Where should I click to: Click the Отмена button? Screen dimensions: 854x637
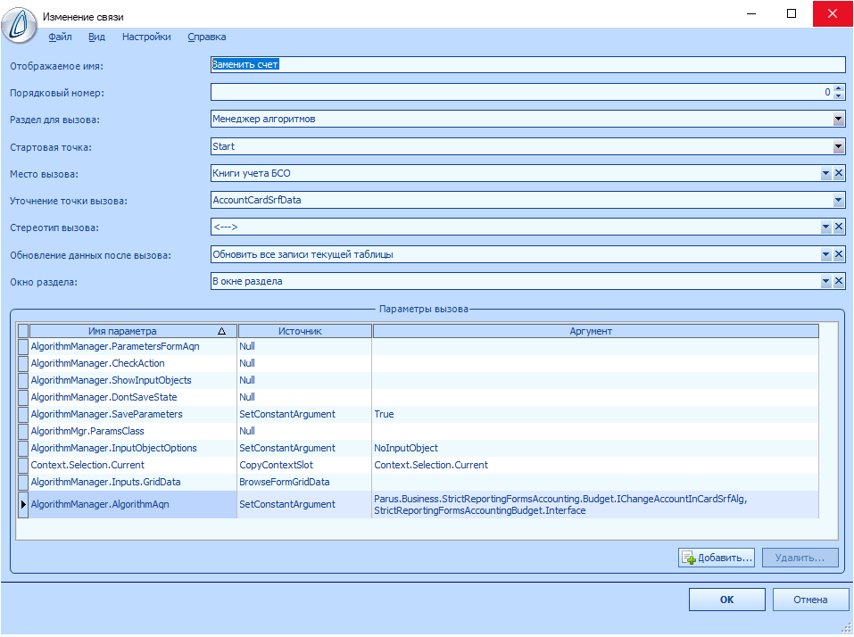pos(810,600)
